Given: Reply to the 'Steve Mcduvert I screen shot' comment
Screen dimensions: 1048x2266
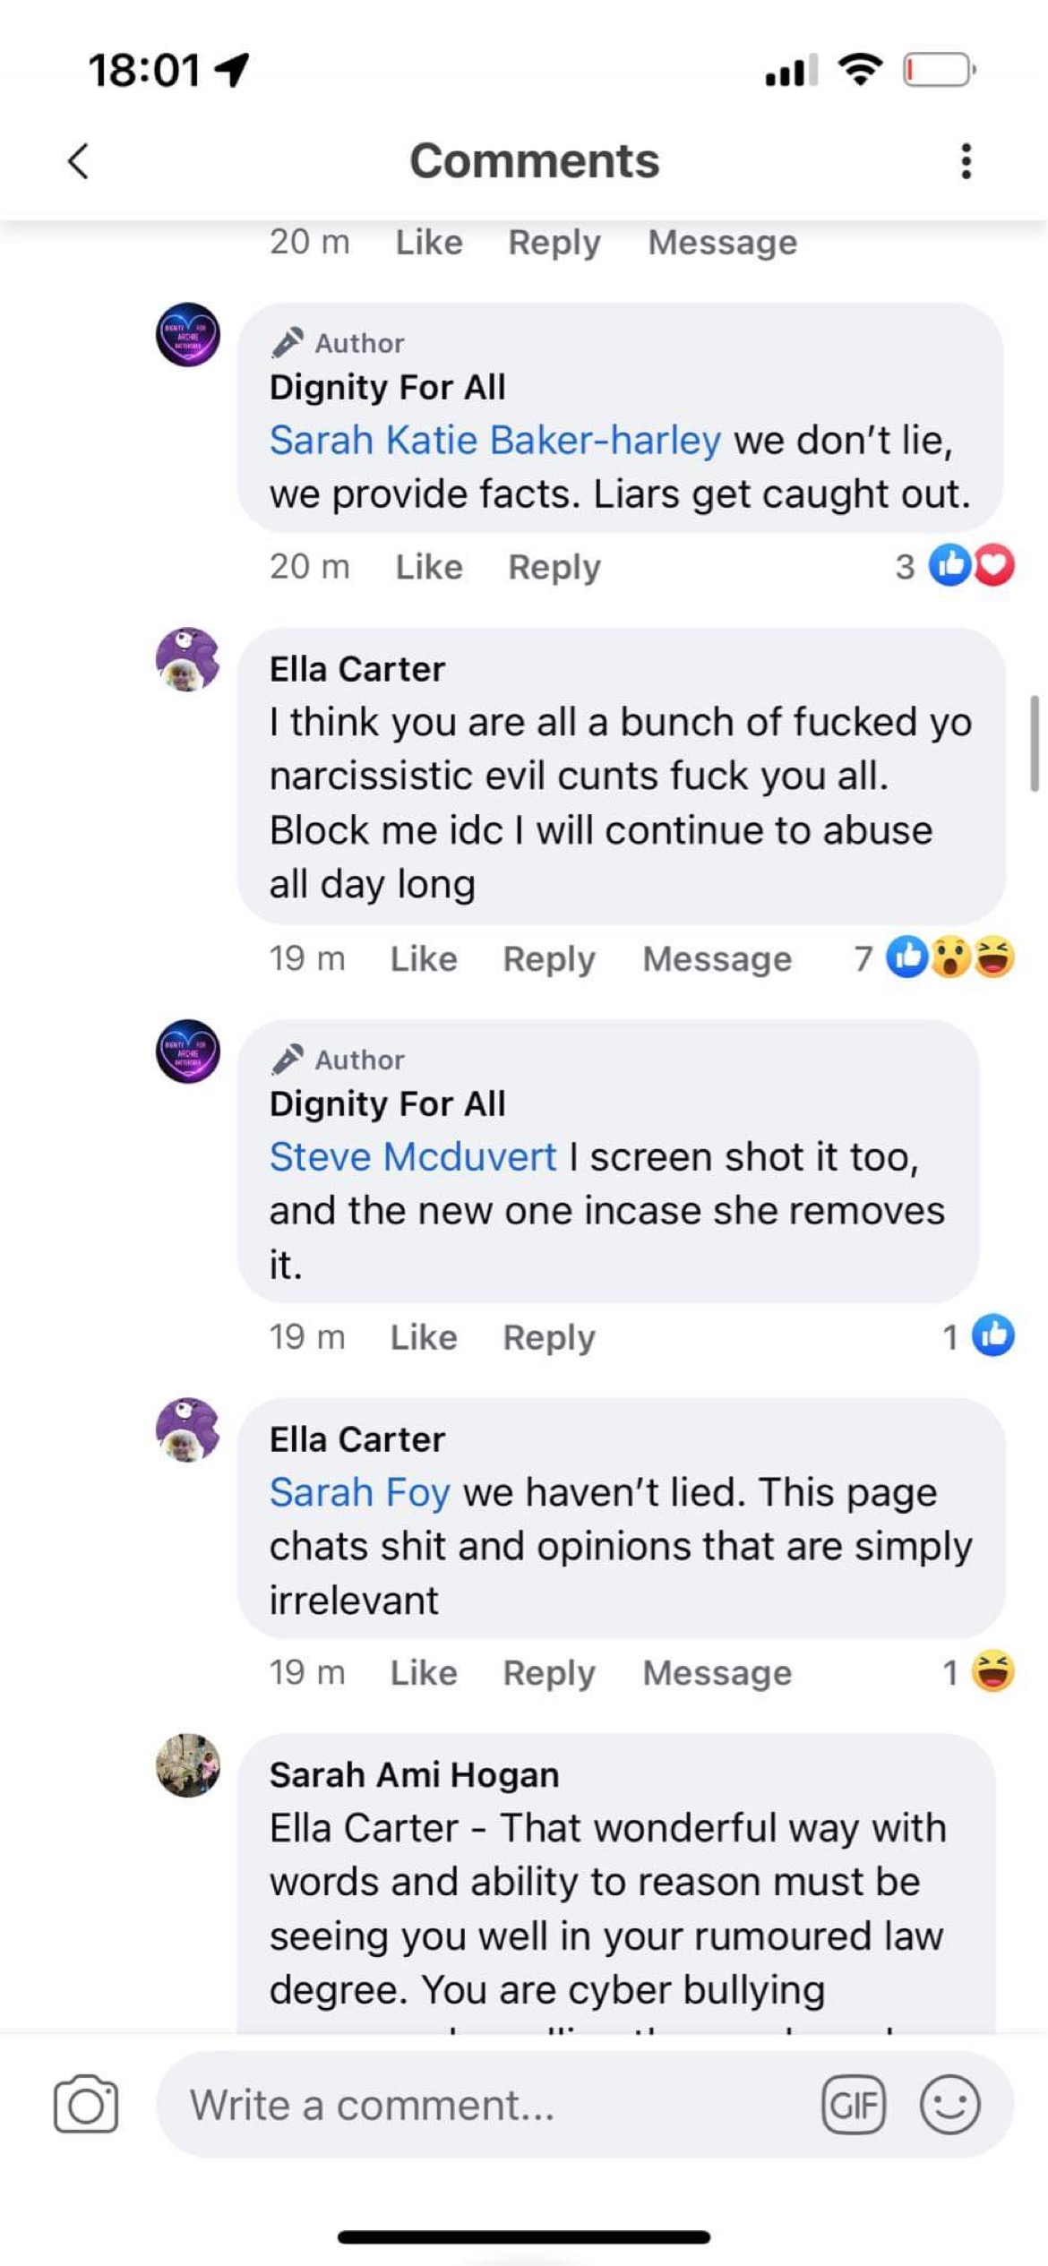Looking at the screenshot, I should coord(549,1337).
